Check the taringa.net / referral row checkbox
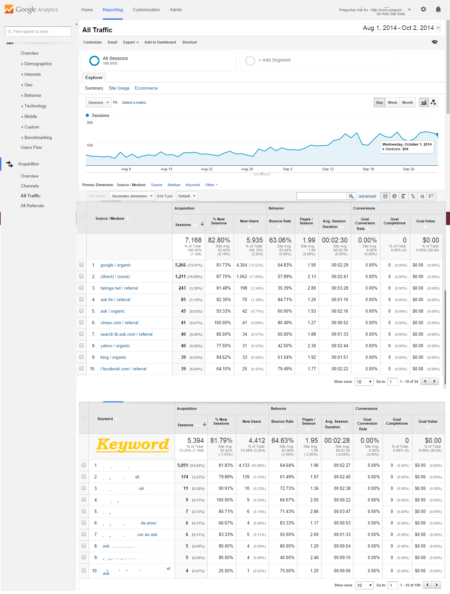This screenshot has height=594, width=450. coord(81,288)
